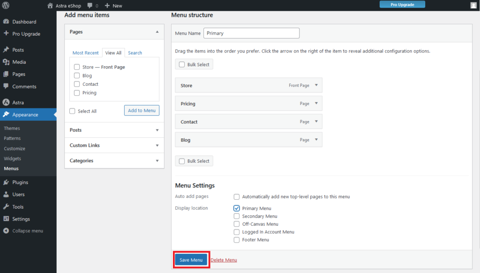Open the comments bubble icon in admin bar
The width and height of the screenshot is (480, 273).
(90, 6)
